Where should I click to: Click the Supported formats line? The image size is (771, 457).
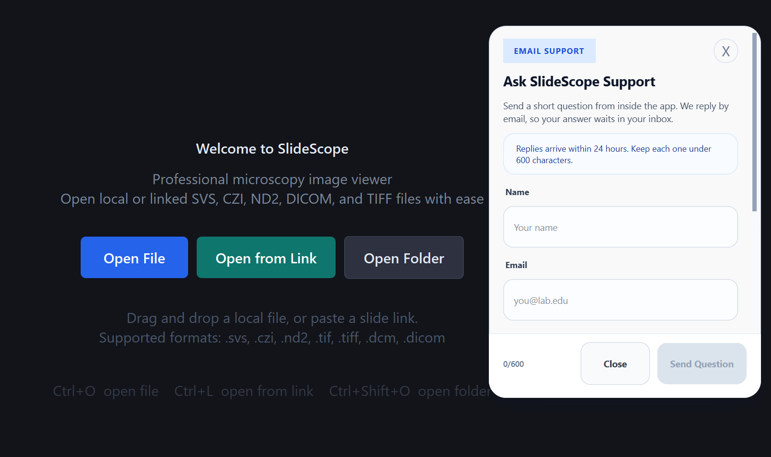tap(272, 338)
